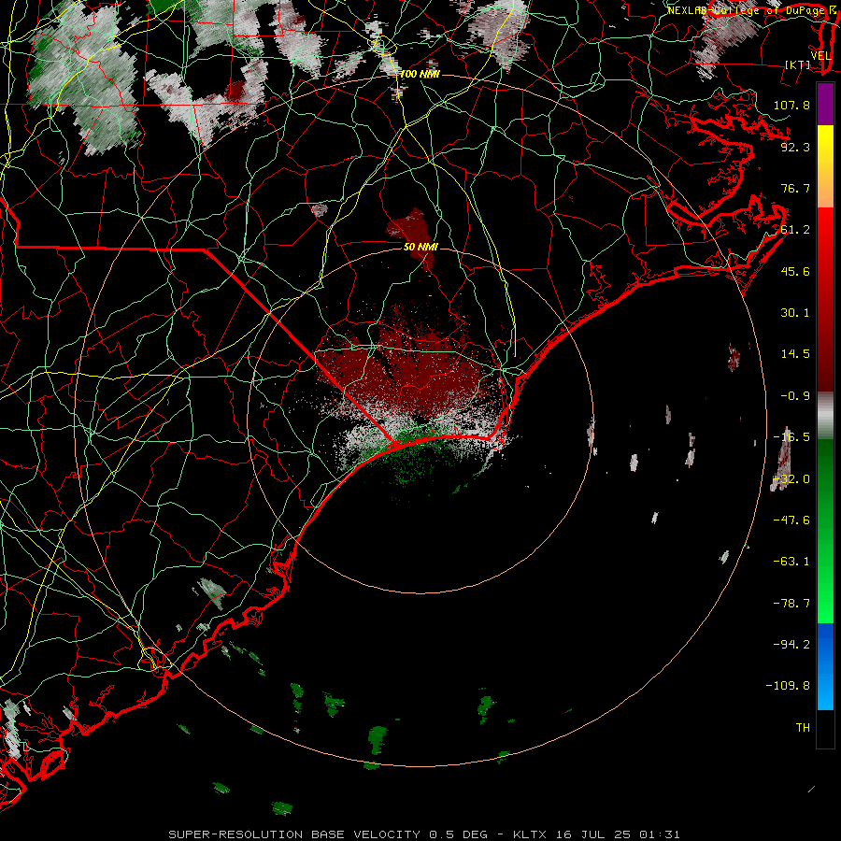Click the "[KT]" units label

click(x=798, y=64)
